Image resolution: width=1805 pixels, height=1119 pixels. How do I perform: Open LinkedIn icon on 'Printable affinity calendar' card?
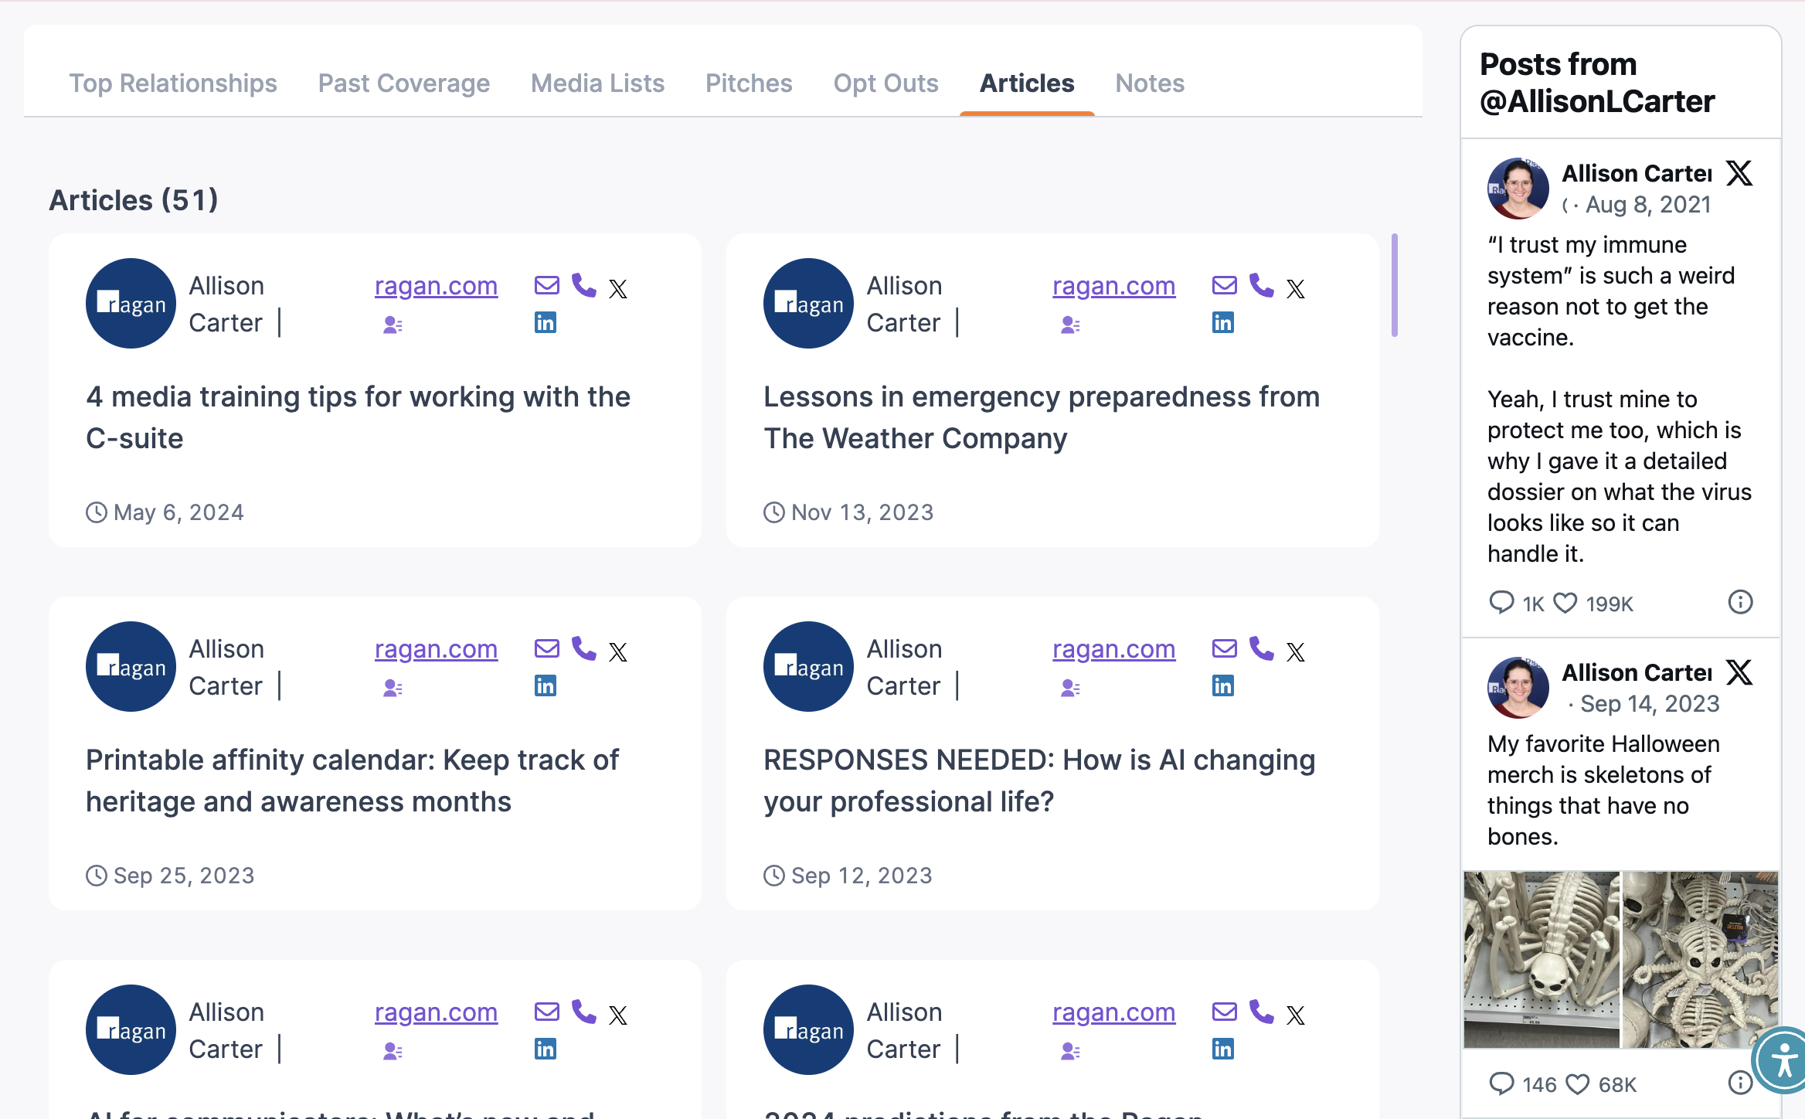coord(546,685)
